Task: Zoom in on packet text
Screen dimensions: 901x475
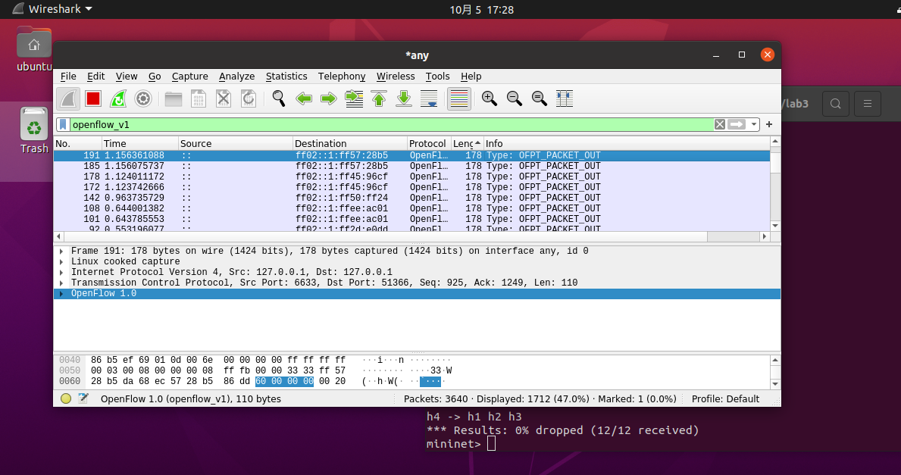Action: point(489,98)
